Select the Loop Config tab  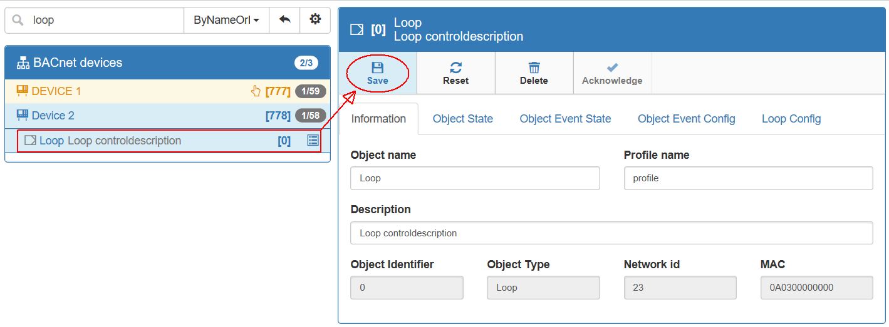tap(791, 119)
